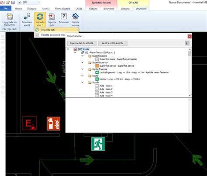This screenshot has height=176, width=207.
Task: Switch to Archivi ribbon tab
Action: [46, 9]
